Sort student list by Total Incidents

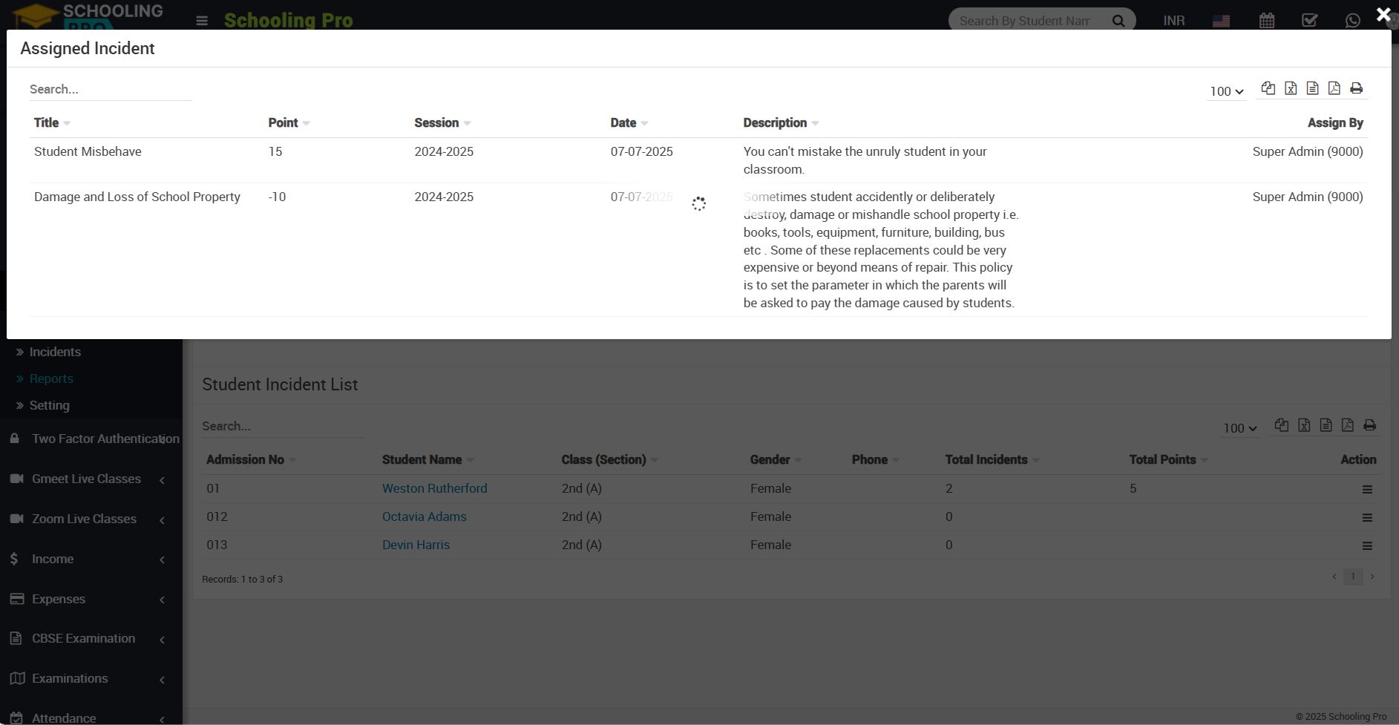coord(992,459)
